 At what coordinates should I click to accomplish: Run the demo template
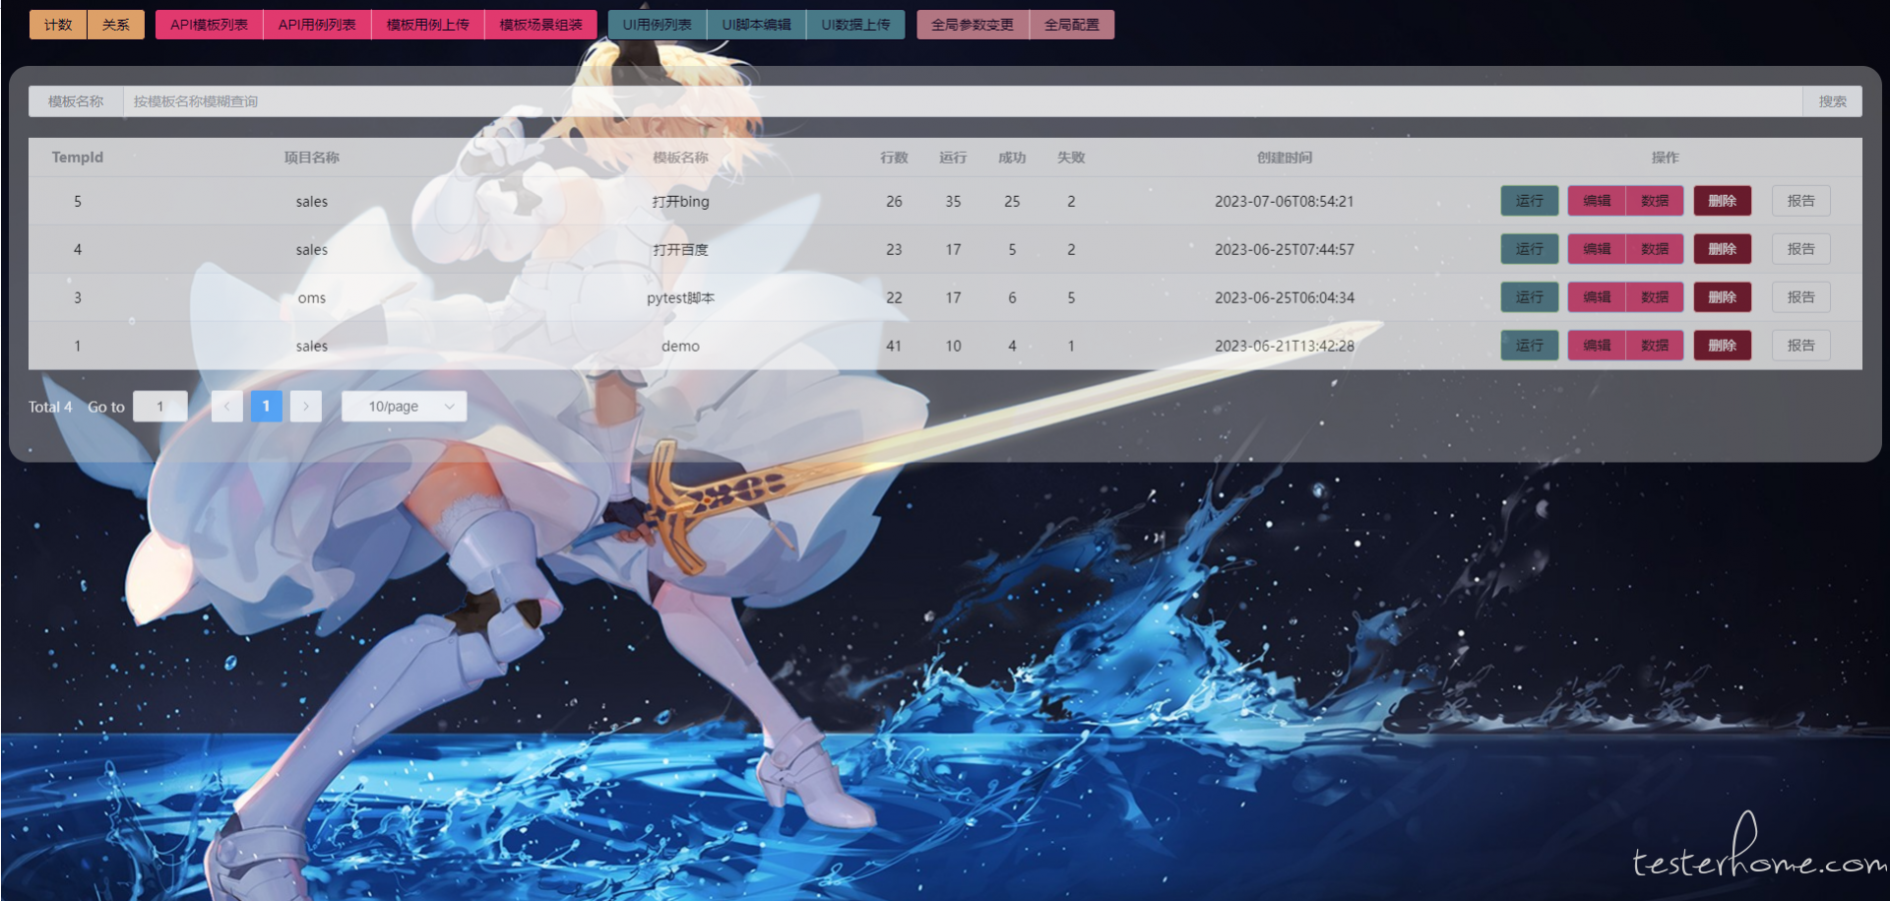tap(1529, 346)
